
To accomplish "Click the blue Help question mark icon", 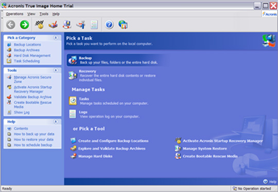I will (109, 25).
